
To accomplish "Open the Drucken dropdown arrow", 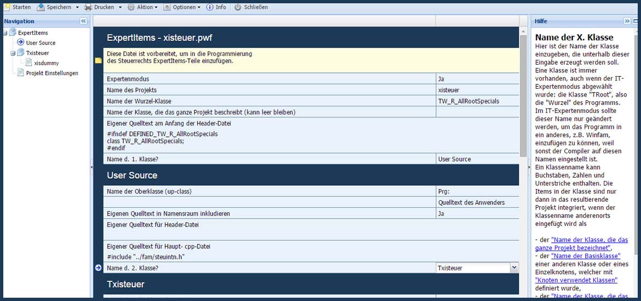I will [x=121, y=8].
